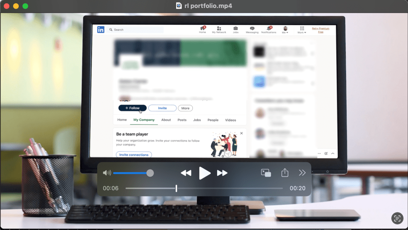Click the live text scan icon
Image resolution: width=408 pixels, height=230 pixels.
[396, 218]
